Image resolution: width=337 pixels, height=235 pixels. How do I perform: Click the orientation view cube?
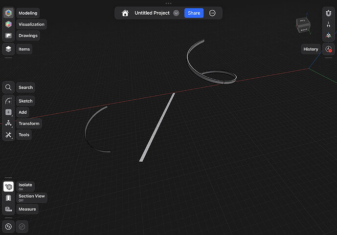click(303, 25)
